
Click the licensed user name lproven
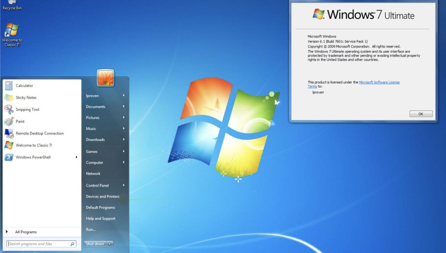tap(318, 92)
